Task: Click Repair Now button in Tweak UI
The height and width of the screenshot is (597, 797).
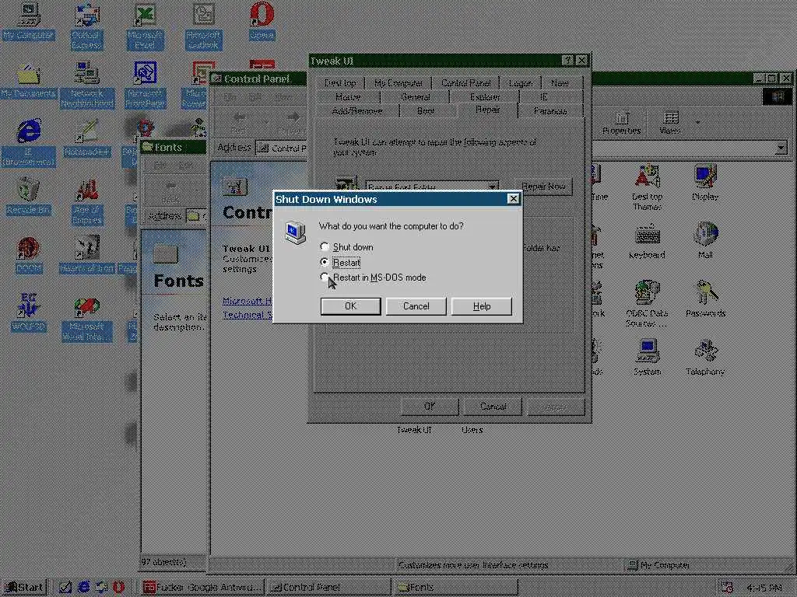Action: [x=543, y=187]
